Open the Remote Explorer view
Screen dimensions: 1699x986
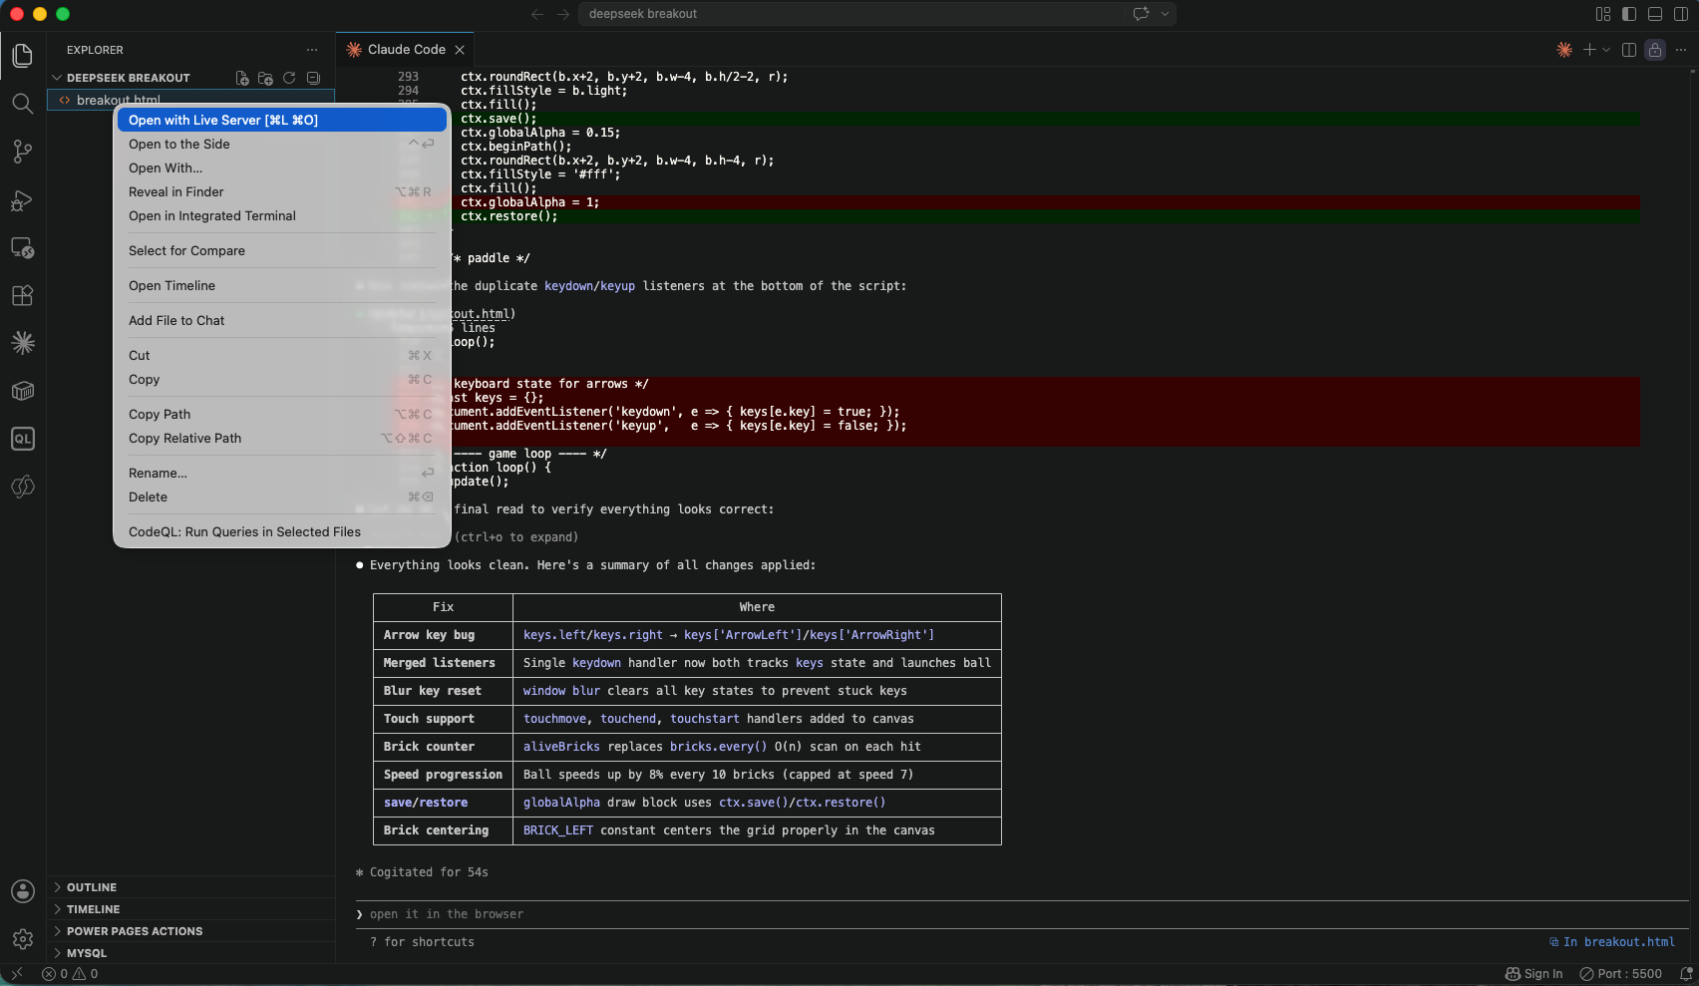pos(22,247)
